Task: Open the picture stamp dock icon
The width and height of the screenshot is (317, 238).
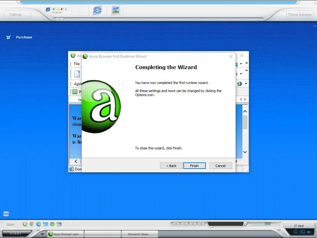Action: (116, 10)
